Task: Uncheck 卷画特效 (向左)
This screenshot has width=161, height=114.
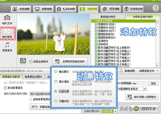Action: (x=96, y=28)
